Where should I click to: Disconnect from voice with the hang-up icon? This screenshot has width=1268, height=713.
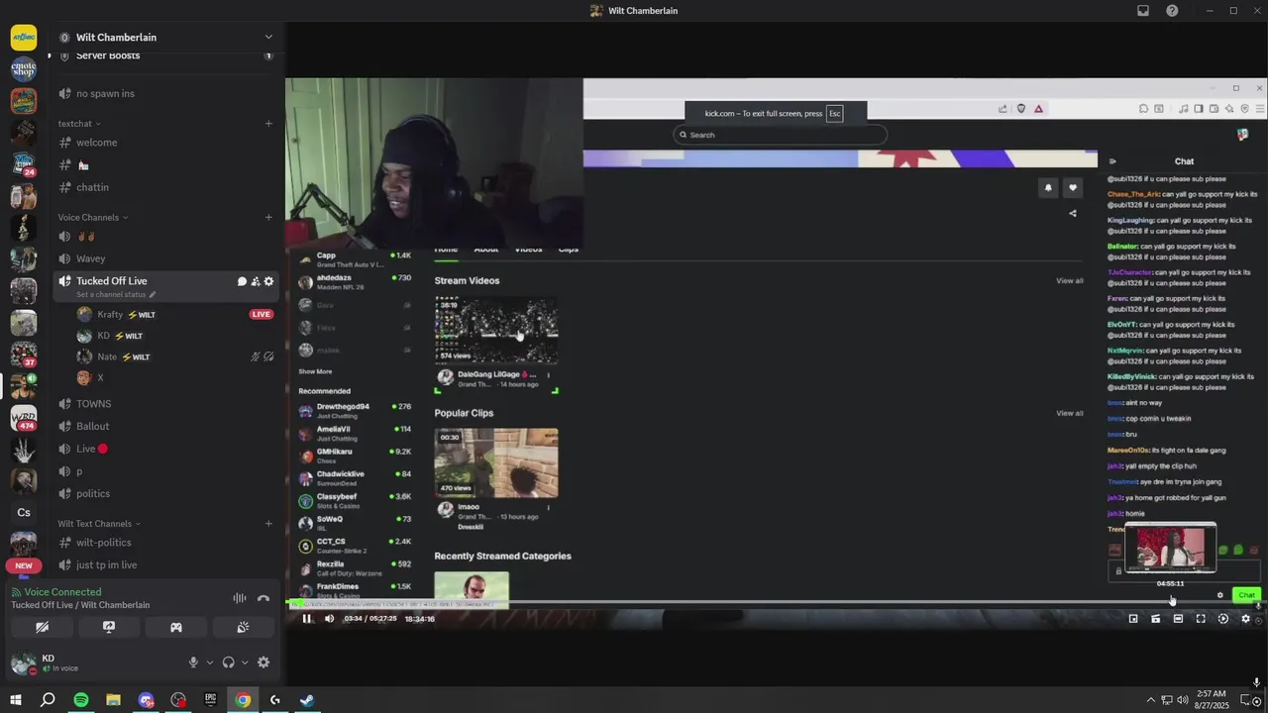click(264, 598)
